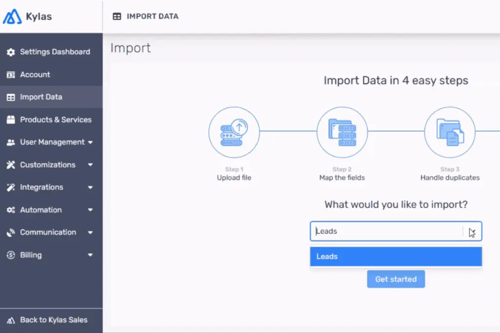Click the Step 1 Upload file icon
The height and width of the screenshot is (333, 500).
pos(234,132)
